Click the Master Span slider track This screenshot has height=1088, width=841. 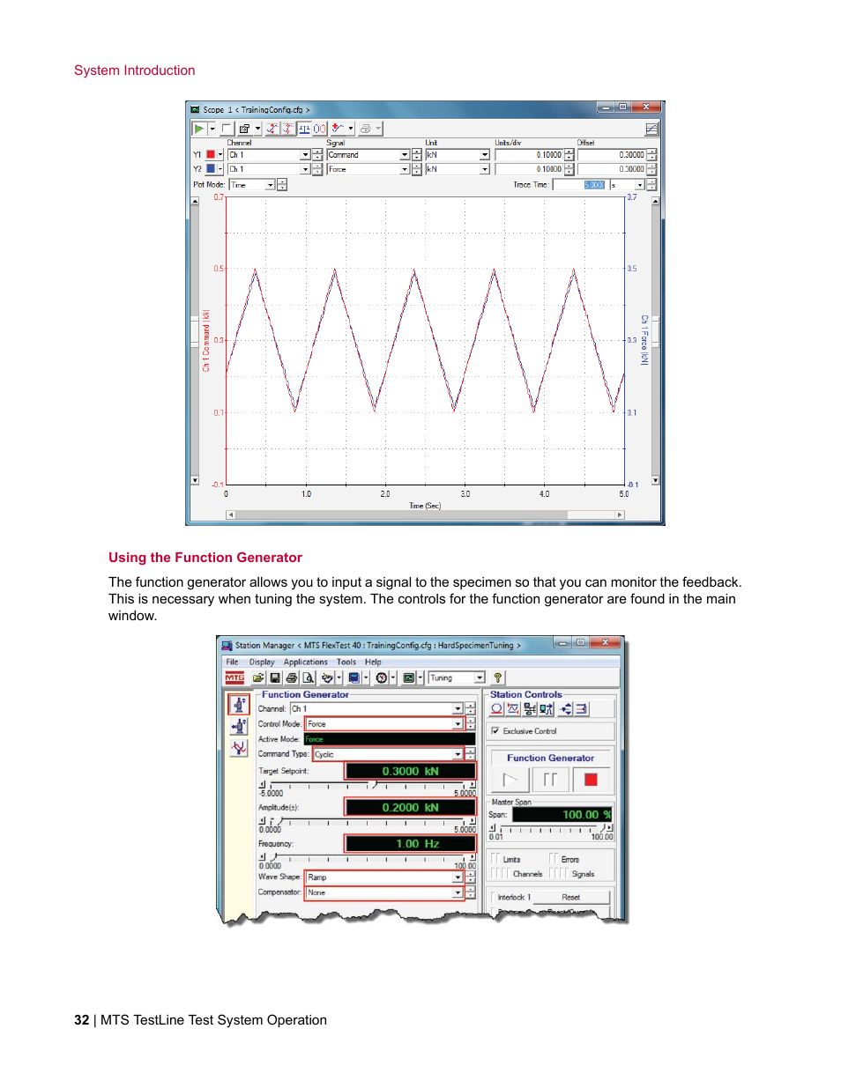pyautogui.click(x=551, y=828)
